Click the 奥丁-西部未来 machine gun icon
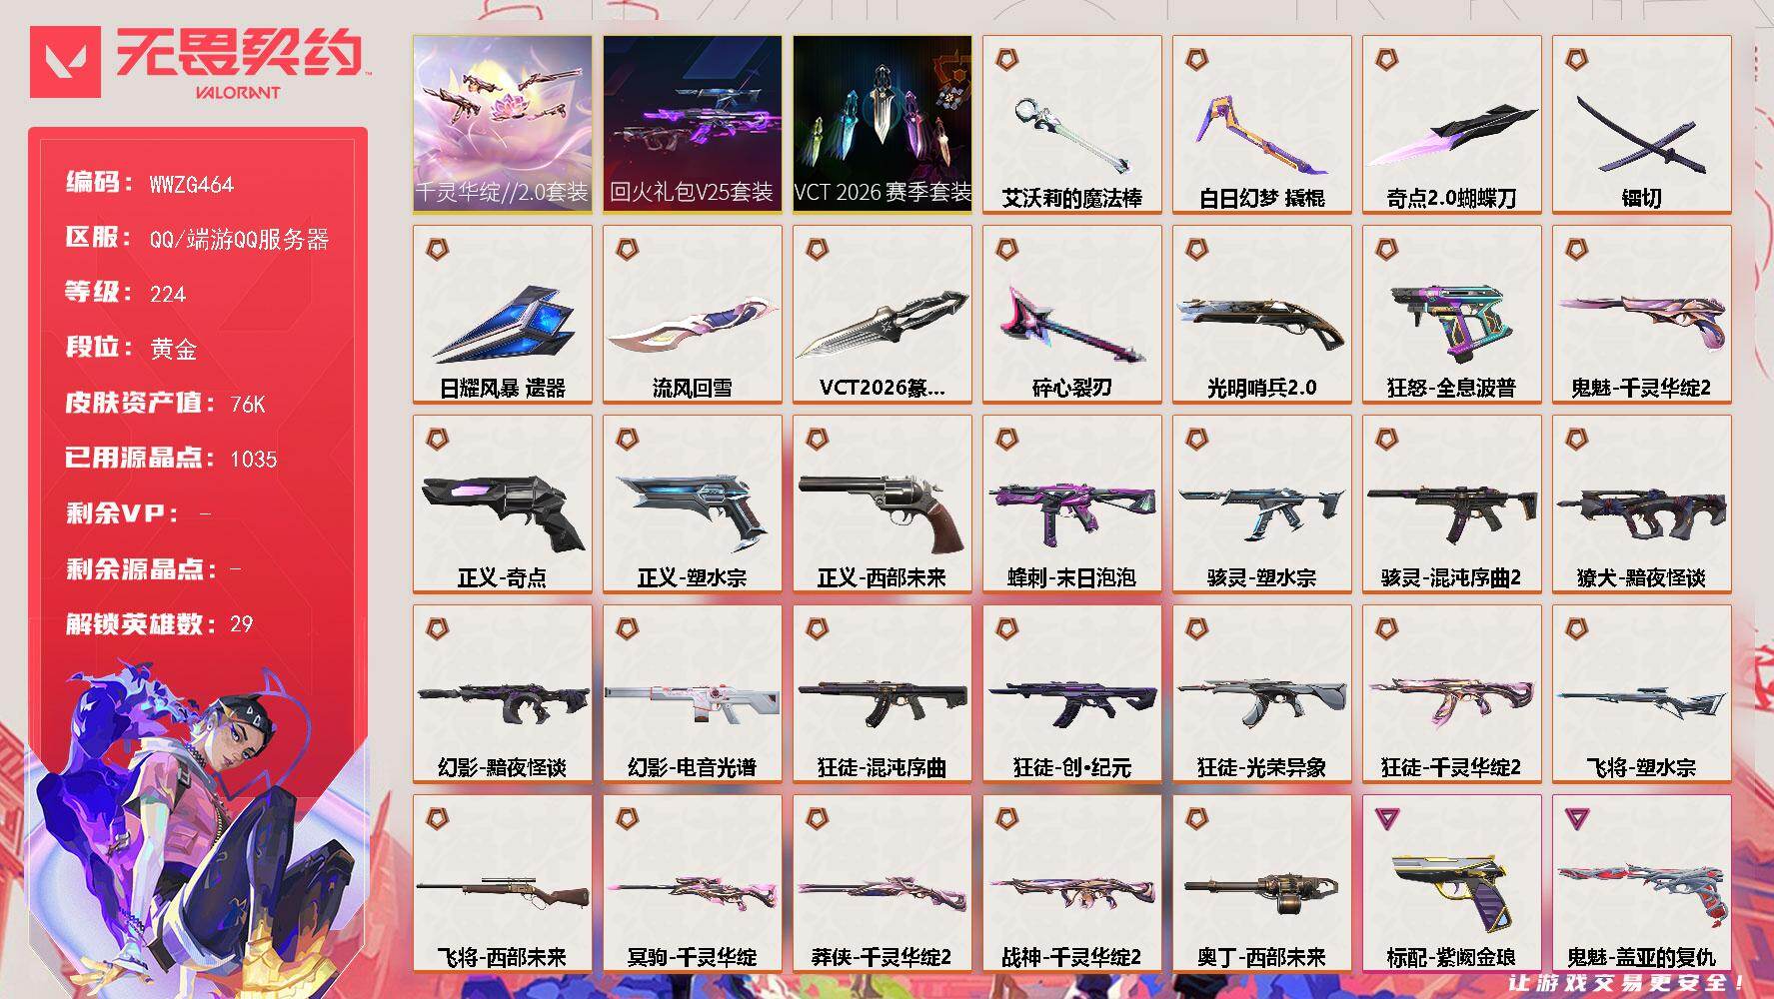The width and height of the screenshot is (1774, 999). [1261, 888]
